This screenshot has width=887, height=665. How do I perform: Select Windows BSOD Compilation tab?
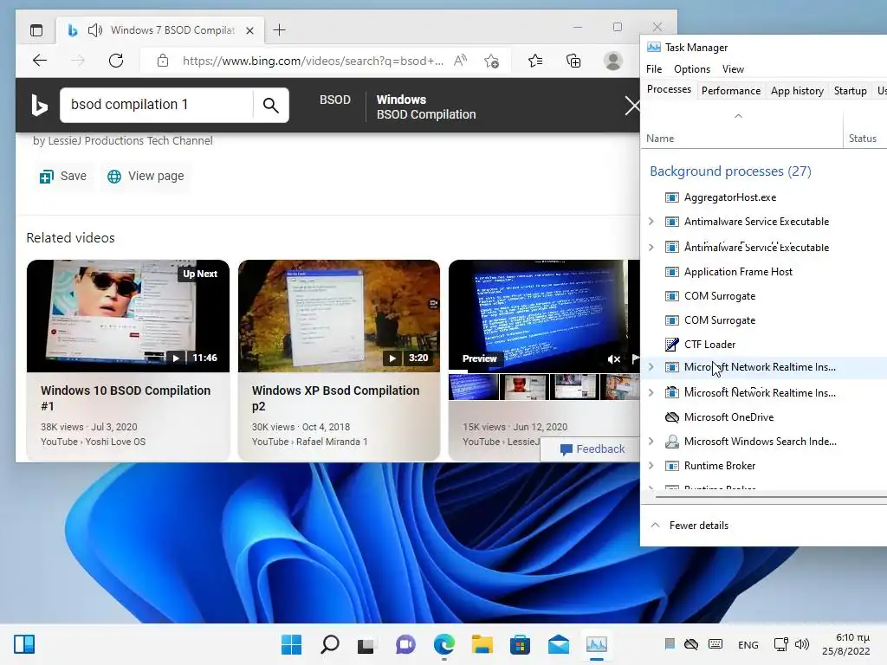pyautogui.click(x=426, y=107)
